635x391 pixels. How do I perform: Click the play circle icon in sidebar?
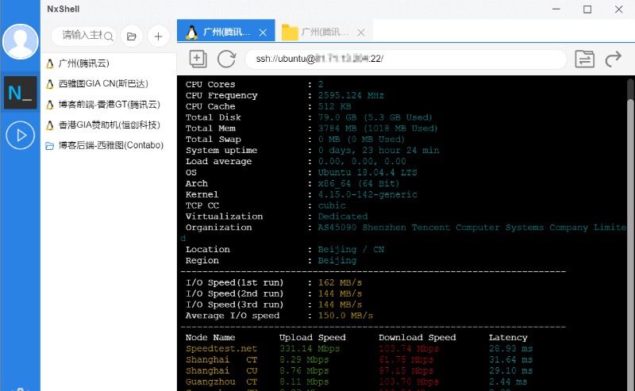pyautogui.click(x=21, y=135)
